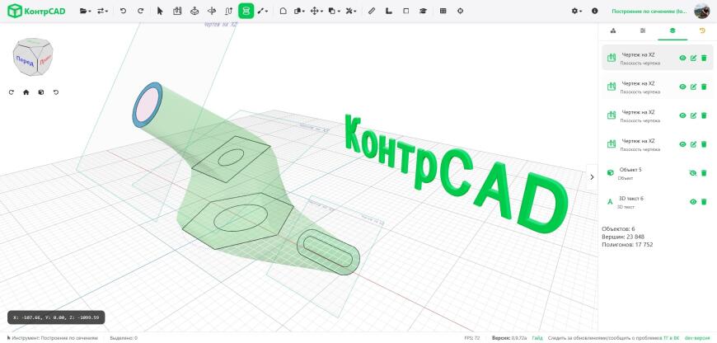Click the rotate view icon under the cube

point(12,92)
